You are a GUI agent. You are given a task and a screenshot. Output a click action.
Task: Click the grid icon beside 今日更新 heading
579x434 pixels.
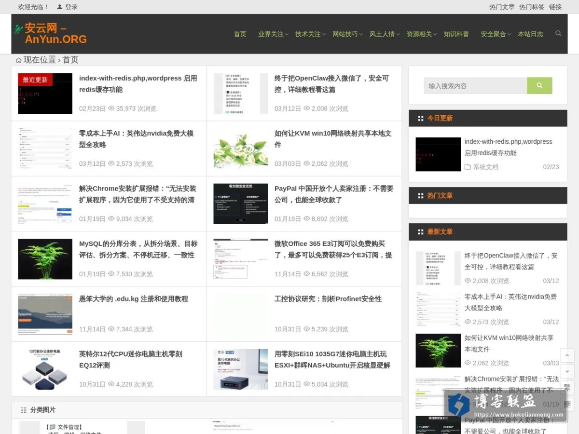(x=420, y=118)
